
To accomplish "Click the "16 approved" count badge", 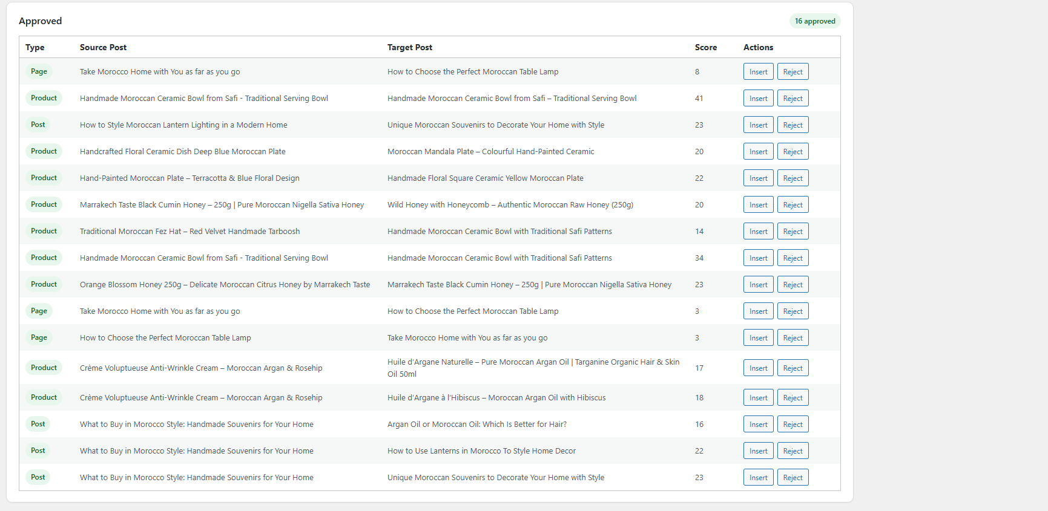I will pos(815,21).
